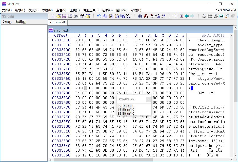Click the Print icon in toolbar
The height and width of the screenshot is (162, 238).
click(x=76, y=16)
